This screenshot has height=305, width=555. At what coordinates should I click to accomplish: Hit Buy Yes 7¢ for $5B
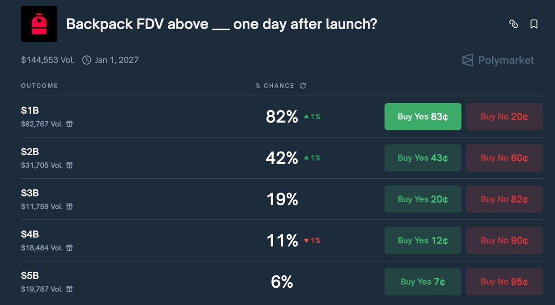[423, 282]
